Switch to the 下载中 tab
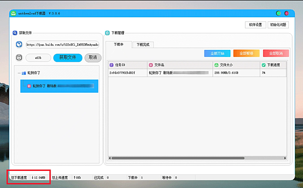The image size is (303, 188). pos(119,44)
